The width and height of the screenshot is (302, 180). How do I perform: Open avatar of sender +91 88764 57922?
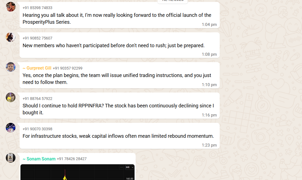11,97
